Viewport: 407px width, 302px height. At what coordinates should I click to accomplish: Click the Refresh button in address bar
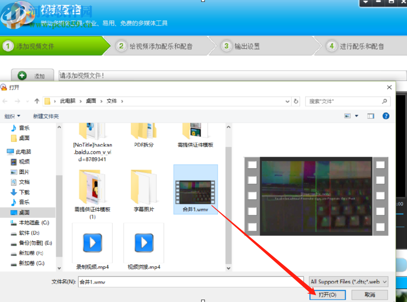coord(296,101)
